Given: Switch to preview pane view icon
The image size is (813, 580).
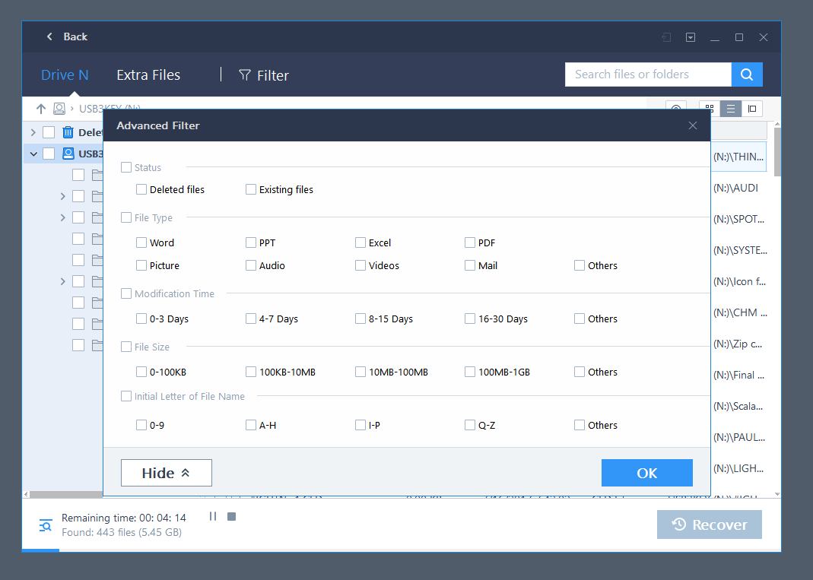Looking at the screenshot, I should coord(752,109).
